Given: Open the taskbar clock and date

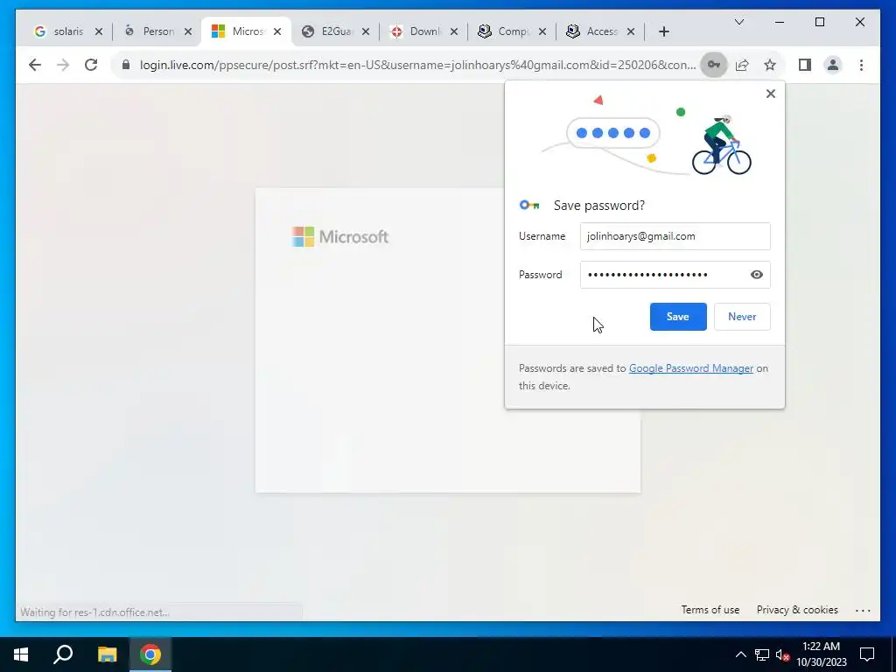Looking at the screenshot, I should coord(822,654).
